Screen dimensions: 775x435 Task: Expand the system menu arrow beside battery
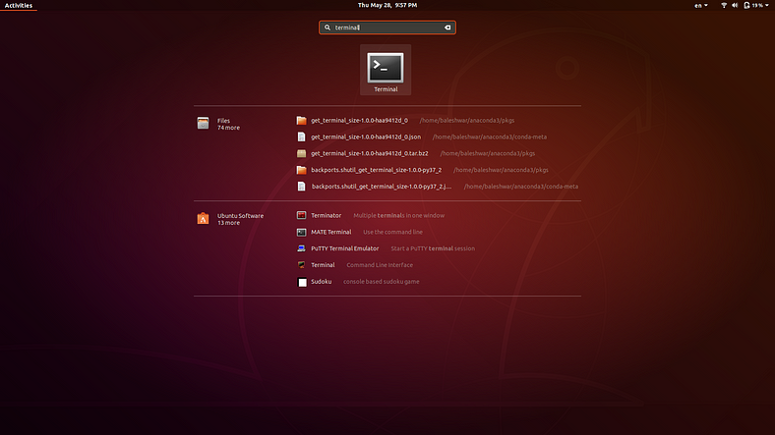tap(767, 6)
